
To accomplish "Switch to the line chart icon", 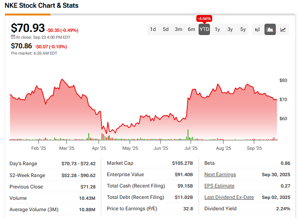I will (x=283, y=30).
